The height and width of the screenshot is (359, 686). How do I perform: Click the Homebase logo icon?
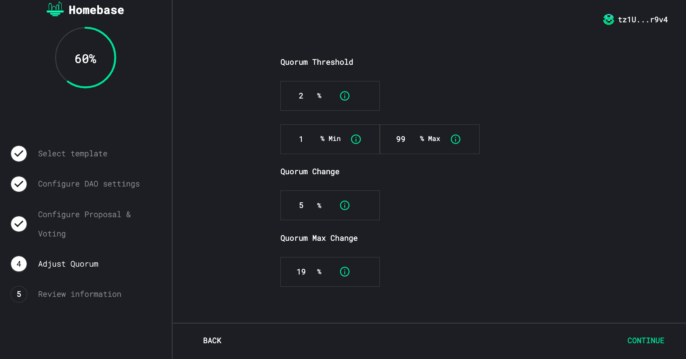pos(55,9)
